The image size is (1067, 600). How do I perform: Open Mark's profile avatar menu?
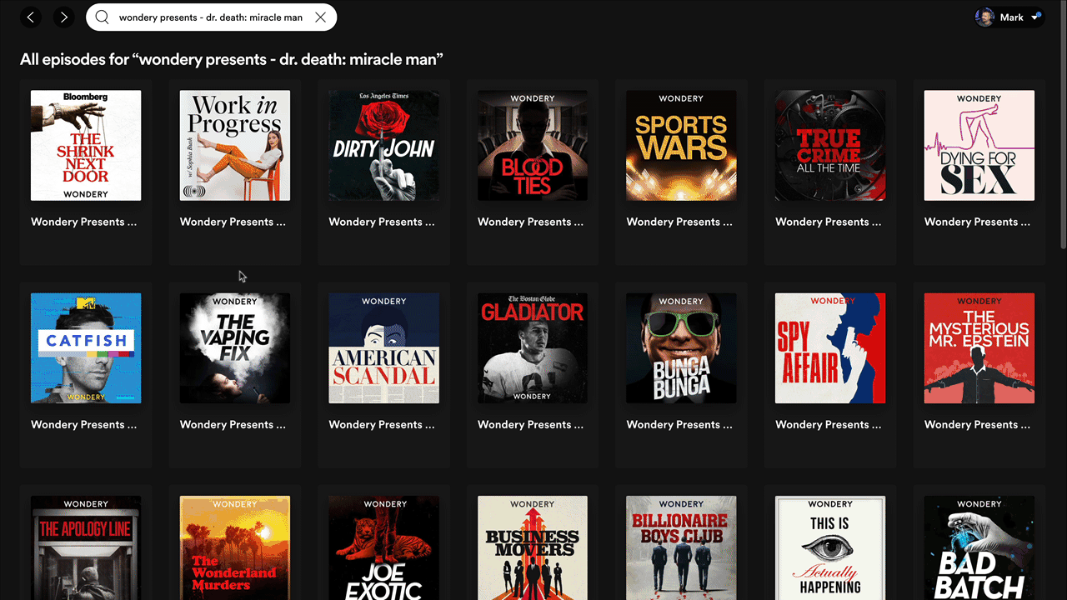pyautogui.click(x=985, y=17)
